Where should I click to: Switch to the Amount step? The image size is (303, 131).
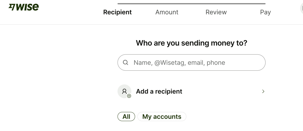[x=167, y=12]
